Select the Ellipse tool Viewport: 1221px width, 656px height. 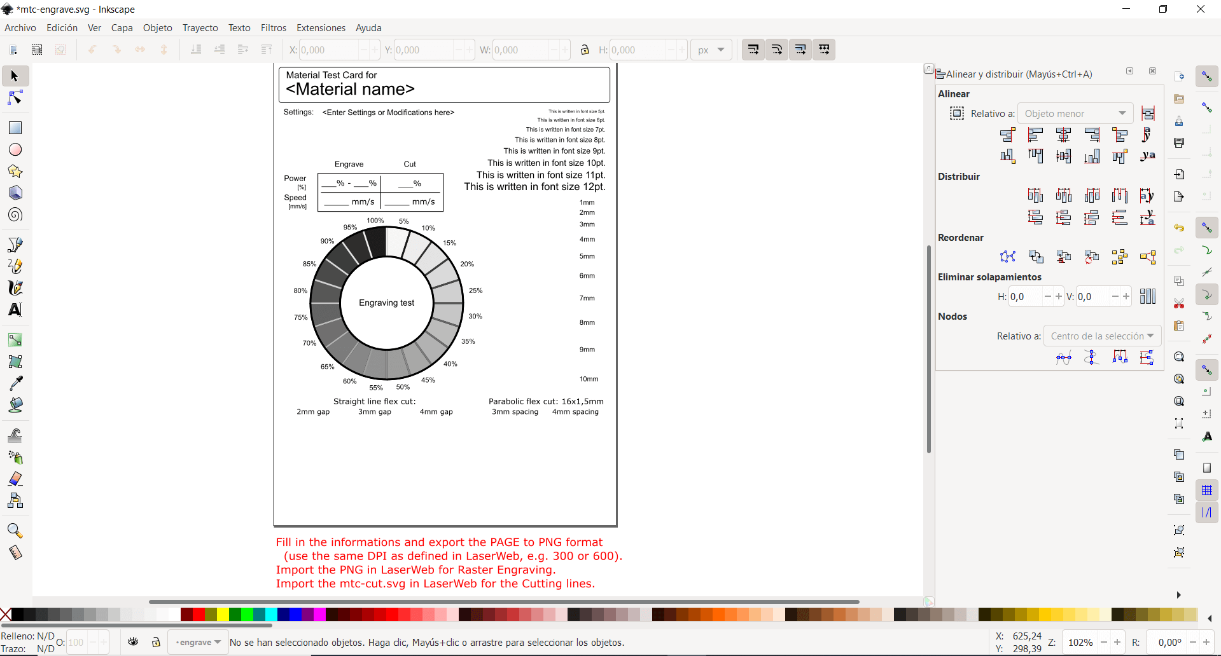15,149
